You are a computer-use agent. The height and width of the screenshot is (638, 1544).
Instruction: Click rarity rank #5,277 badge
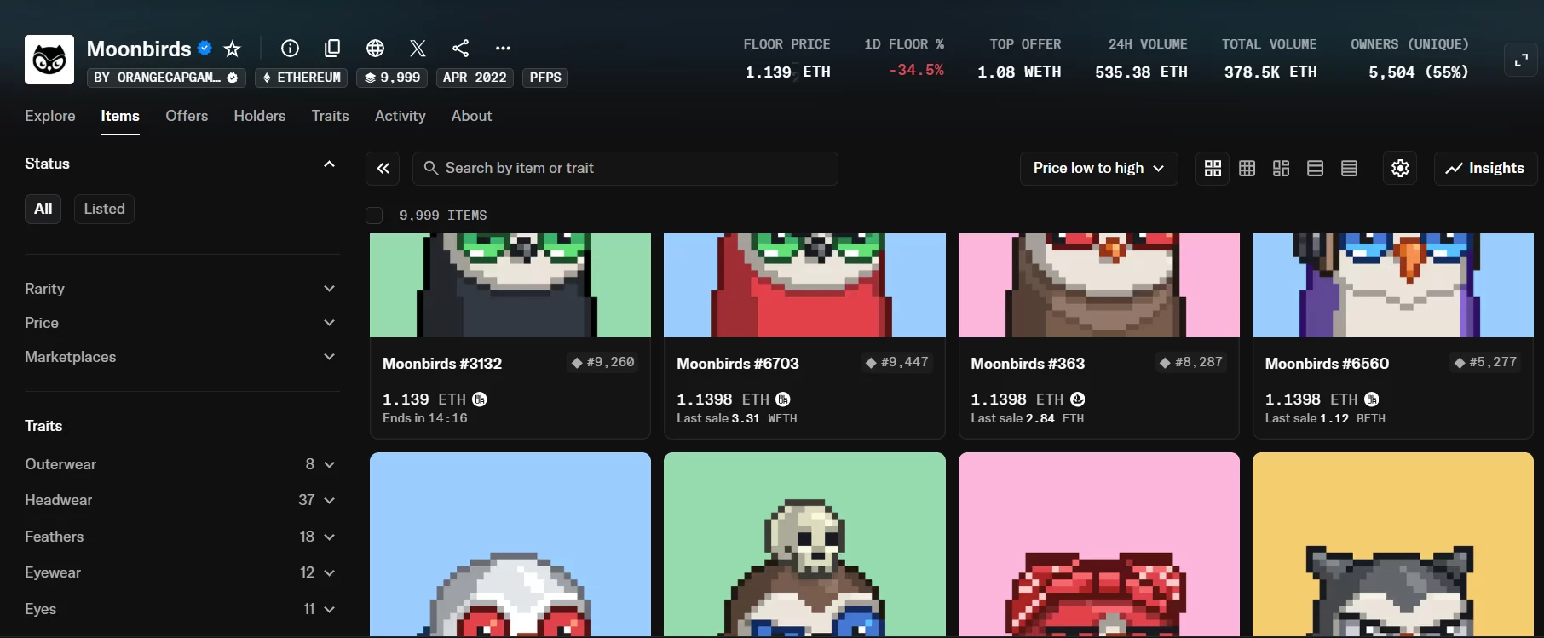pyautogui.click(x=1485, y=363)
